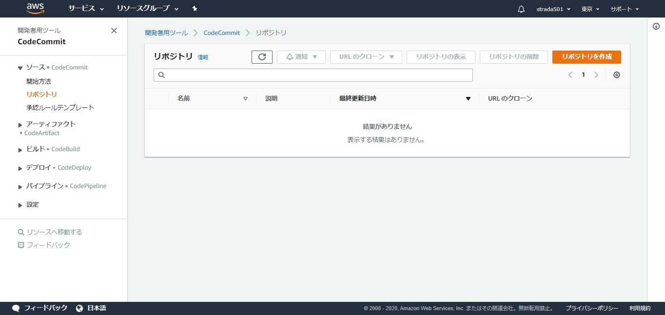Screen dimensions: 665x315
Task: Click the AWS logo to return home
Action: click(x=35, y=8)
